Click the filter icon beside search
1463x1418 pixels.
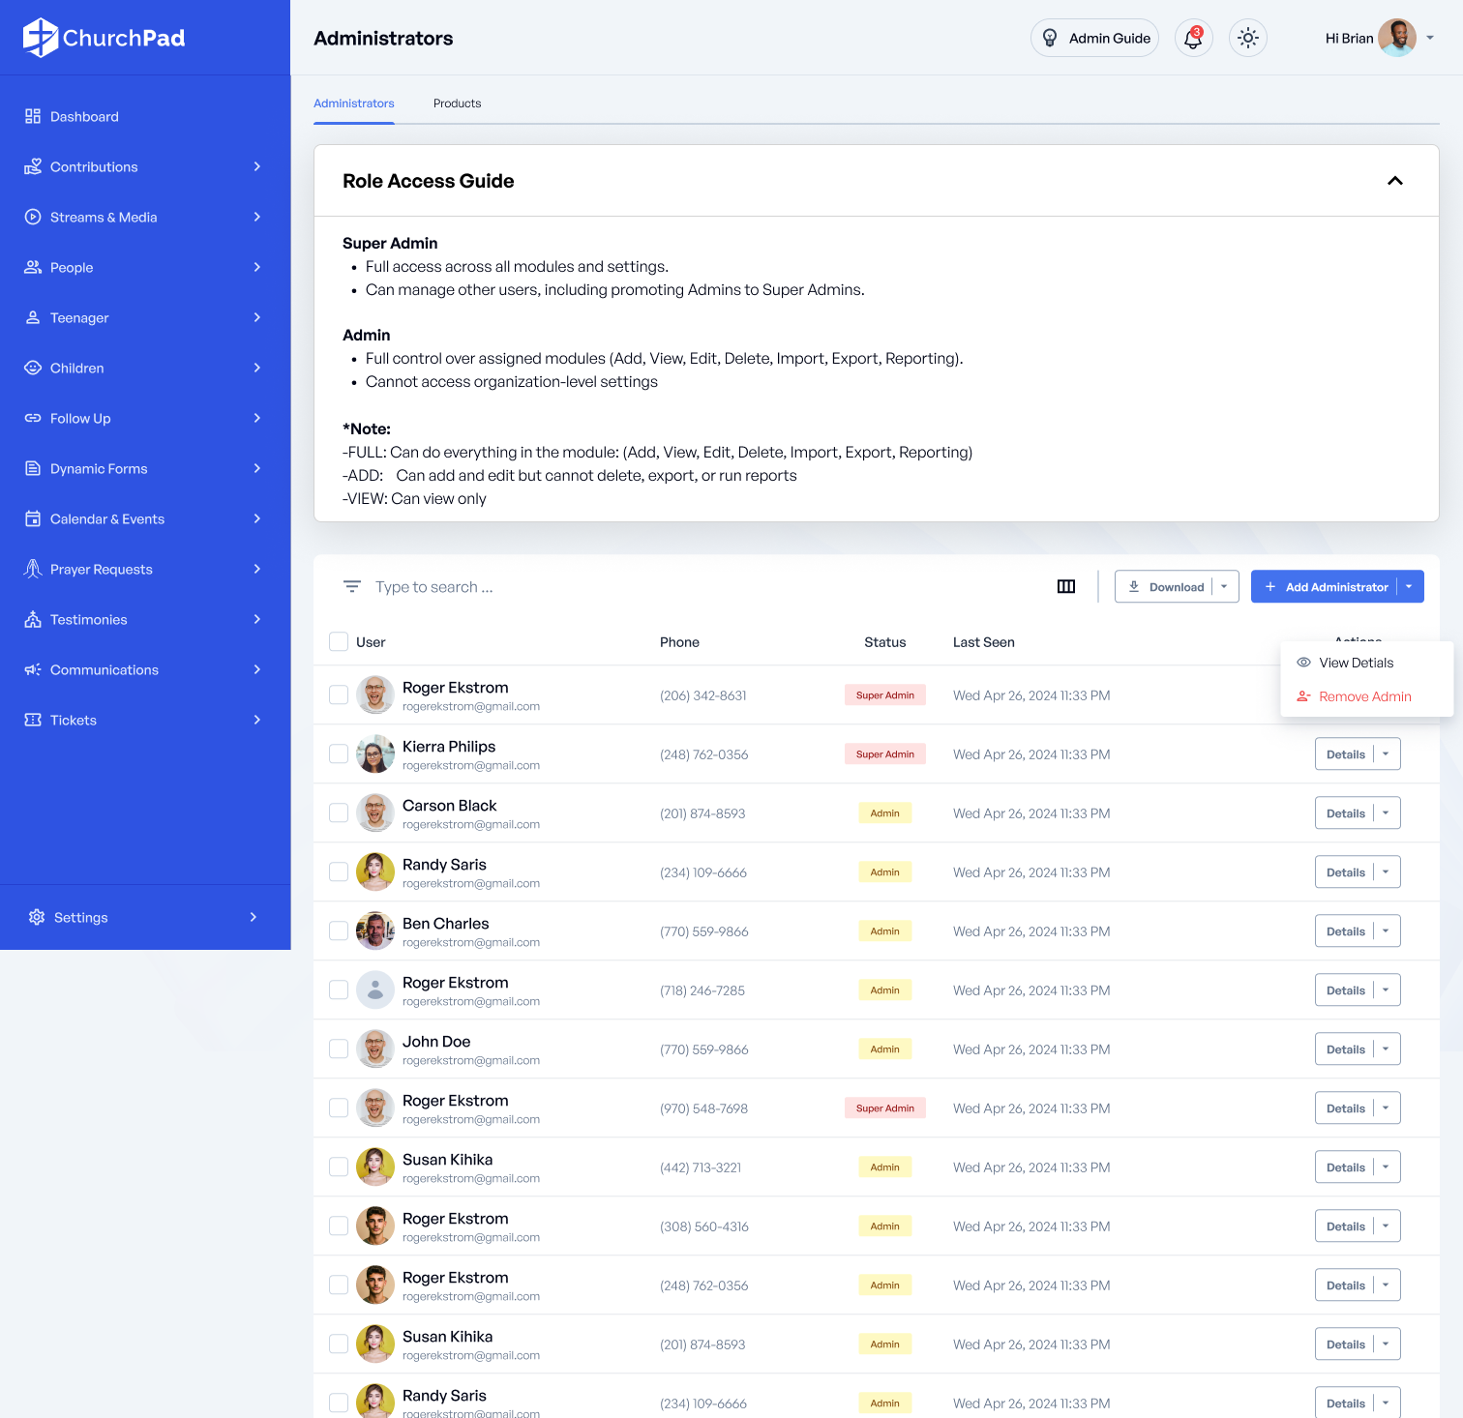click(352, 587)
